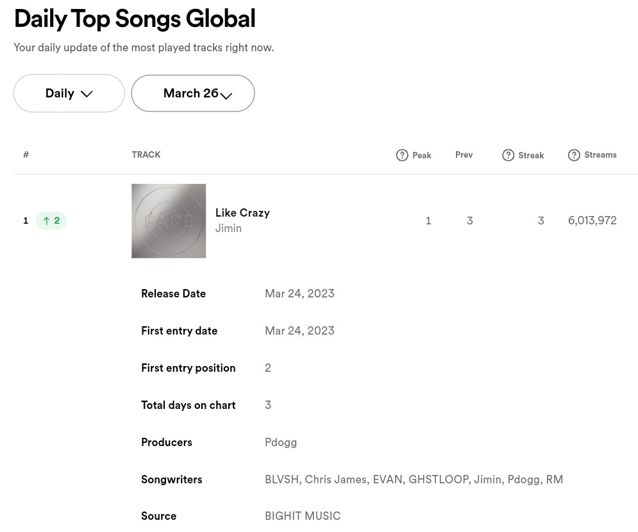Click the Peak column header label
The image size is (638, 532).
coord(421,155)
